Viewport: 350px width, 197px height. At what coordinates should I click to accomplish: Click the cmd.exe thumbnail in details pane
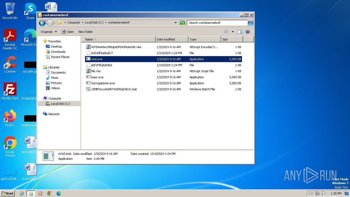48,156
